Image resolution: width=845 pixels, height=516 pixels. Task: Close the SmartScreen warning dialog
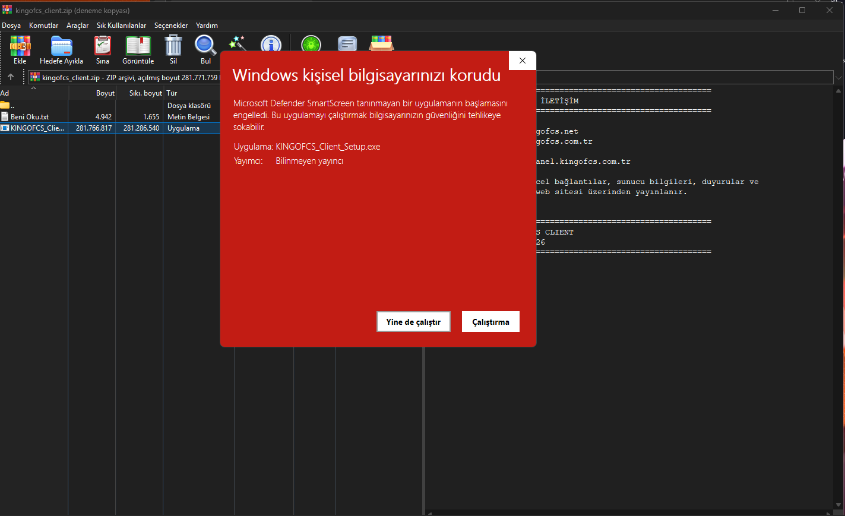[523, 61]
